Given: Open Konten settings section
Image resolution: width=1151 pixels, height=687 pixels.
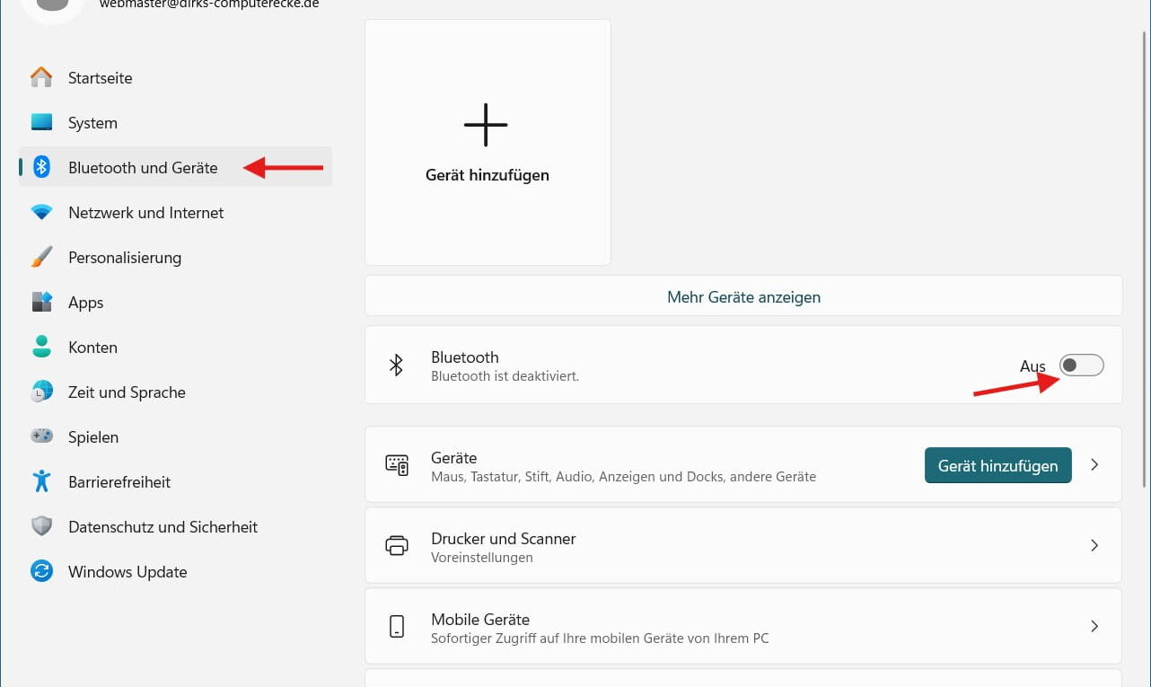Looking at the screenshot, I should point(175,348).
